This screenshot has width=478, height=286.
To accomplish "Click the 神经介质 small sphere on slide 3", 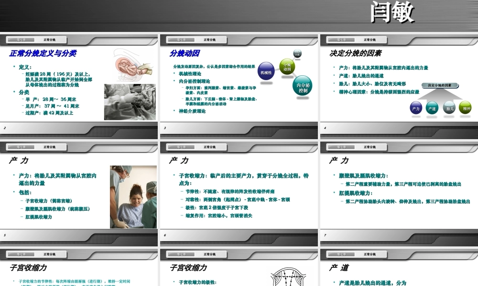I will point(297,53).
